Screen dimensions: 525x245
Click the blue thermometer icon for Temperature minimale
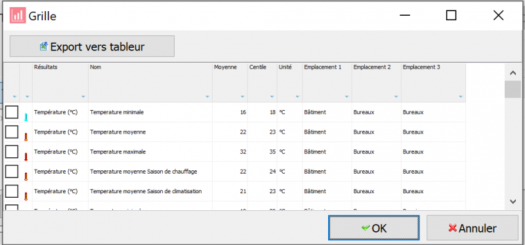[x=26, y=117]
